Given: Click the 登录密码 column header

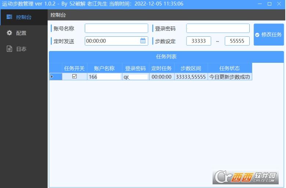Looking at the screenshot, I should pyautogui.click(x=135, y=68).
